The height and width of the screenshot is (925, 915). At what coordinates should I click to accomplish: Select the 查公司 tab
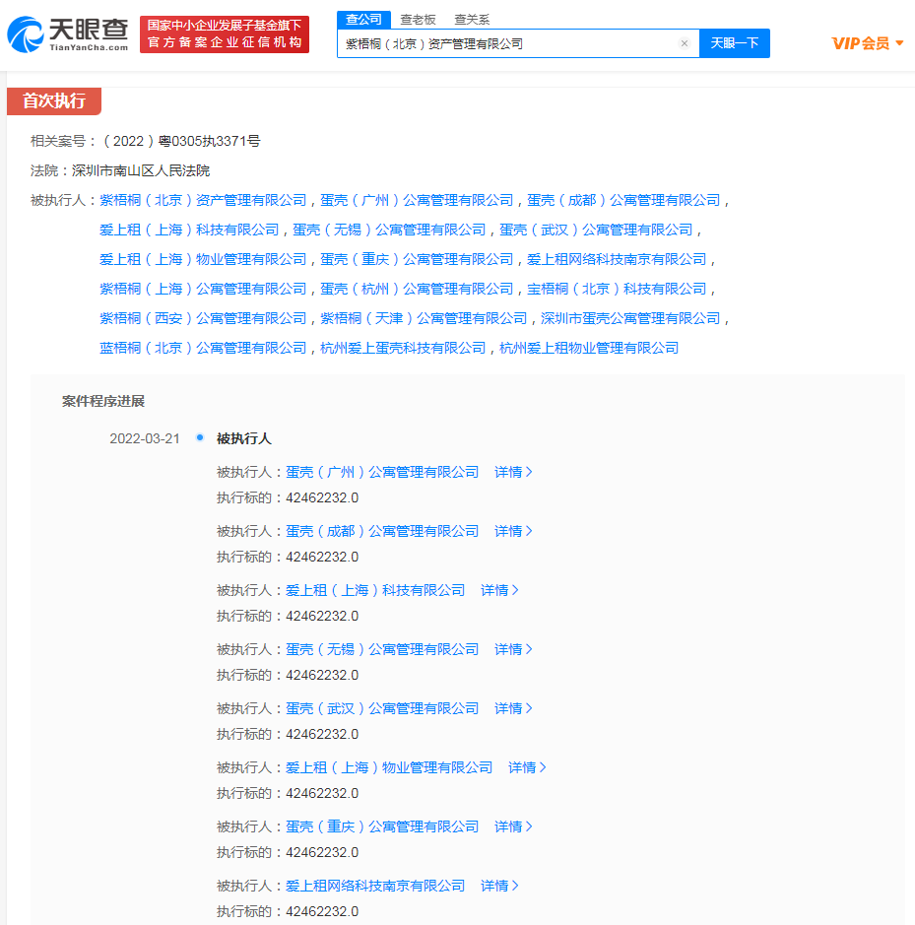pos(363,20)
